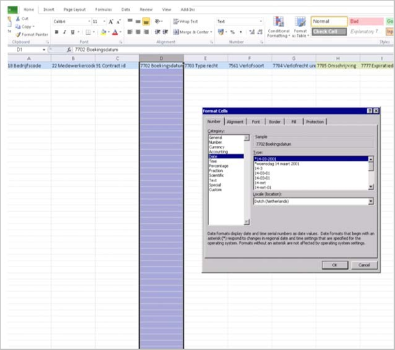Open the number format Text dropdown

pos(261,21)
